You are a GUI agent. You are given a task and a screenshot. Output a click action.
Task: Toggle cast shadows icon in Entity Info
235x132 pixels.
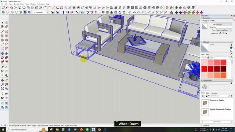point(226,33)
